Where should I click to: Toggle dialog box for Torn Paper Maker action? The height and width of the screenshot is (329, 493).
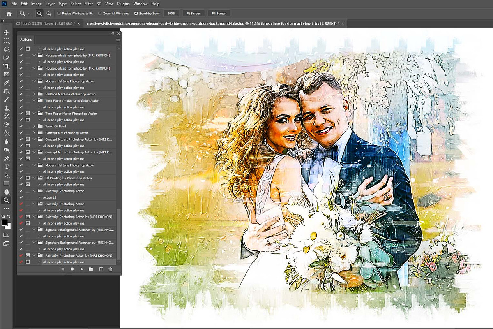click(28, 114)
